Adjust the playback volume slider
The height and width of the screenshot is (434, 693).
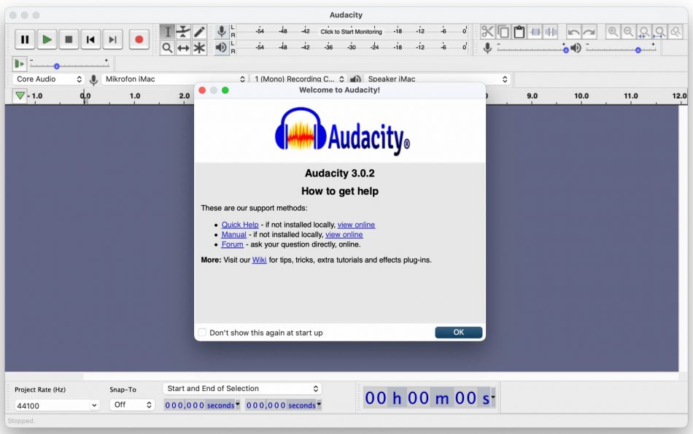click(x=621, y=50)
